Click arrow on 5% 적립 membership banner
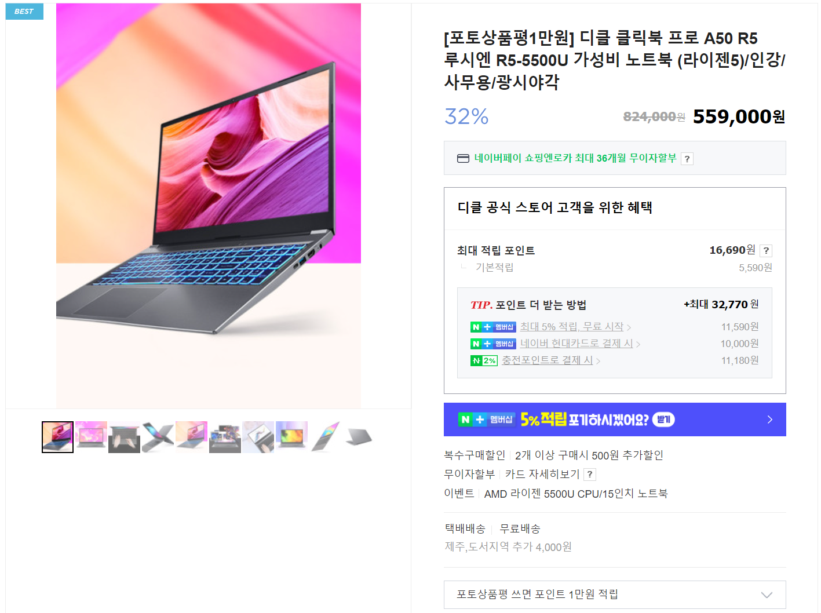The image size is (821, 613). pyautogui.click(x=769, y=419)
